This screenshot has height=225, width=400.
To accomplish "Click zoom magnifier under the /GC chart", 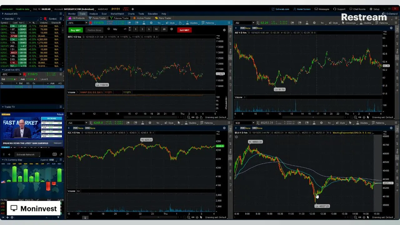I will pyautogui.click(x=188, y=217).
